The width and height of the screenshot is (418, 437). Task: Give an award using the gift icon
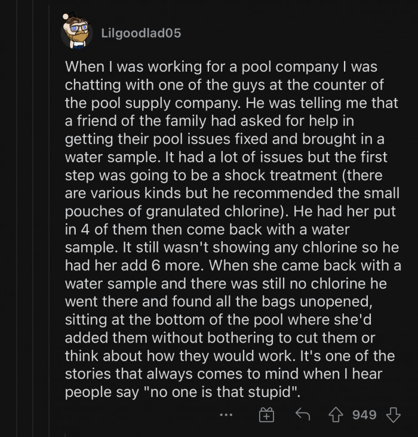[x=266, y=415]
